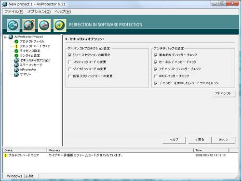The height and width of the screenshot is (181, 241).
Task: Click the second toolbar icon with orbit globe
Action: 29,26
